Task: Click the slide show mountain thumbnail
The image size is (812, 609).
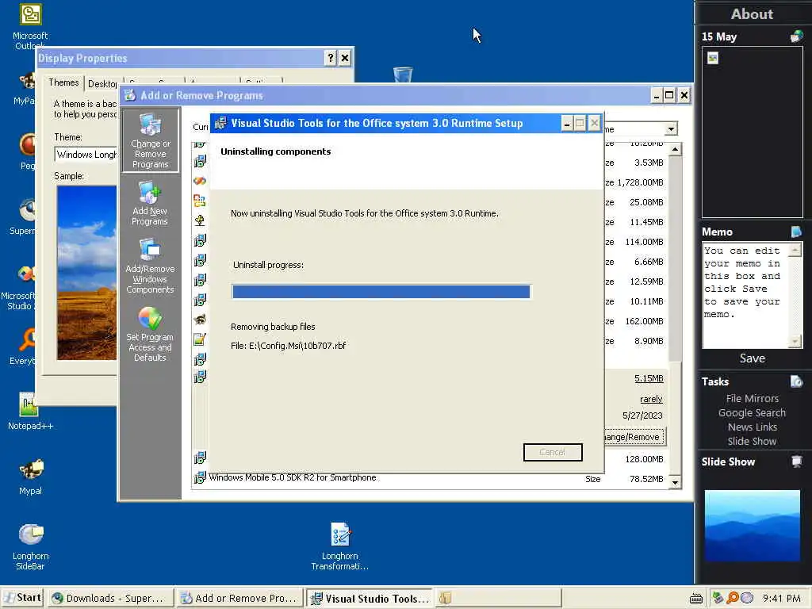Action: pyautogui.click(x=752, y=526)
